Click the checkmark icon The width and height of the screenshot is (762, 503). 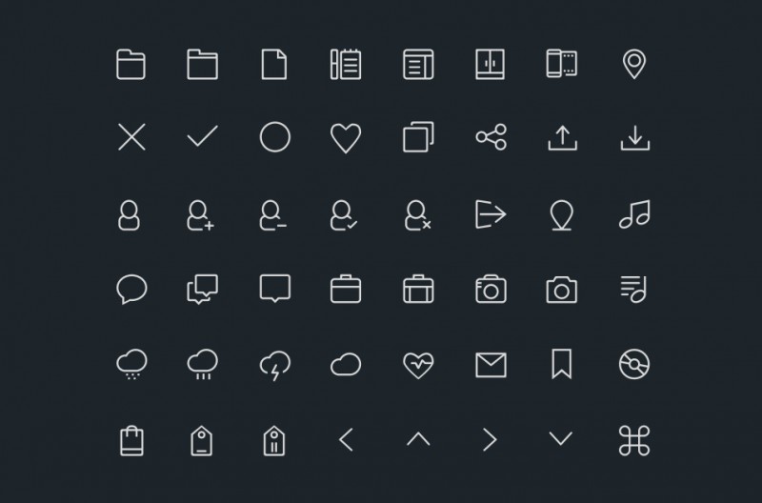[203, 135]
